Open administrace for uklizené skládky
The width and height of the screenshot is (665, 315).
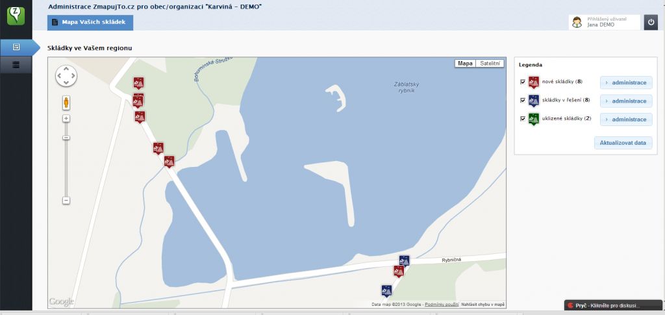pos(626,120)
